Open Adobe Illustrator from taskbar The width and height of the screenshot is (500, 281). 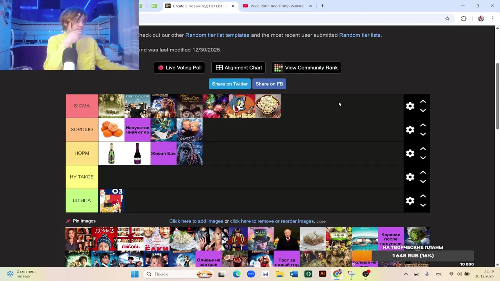(x=323, y=274)
